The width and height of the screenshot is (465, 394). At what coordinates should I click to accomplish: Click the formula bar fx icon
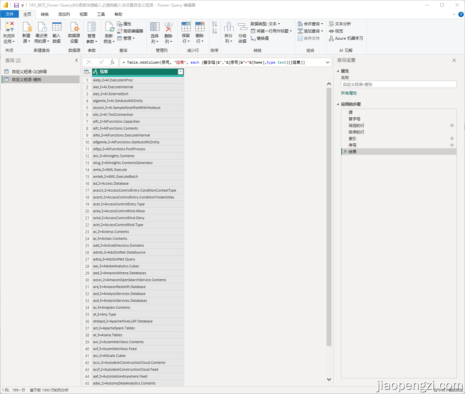112,62
